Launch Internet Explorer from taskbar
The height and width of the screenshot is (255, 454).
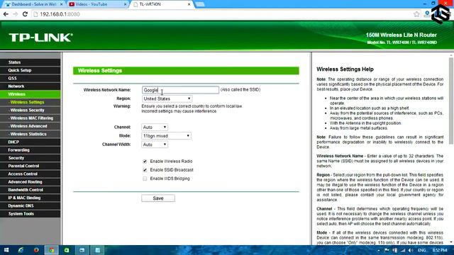[21, 250]
